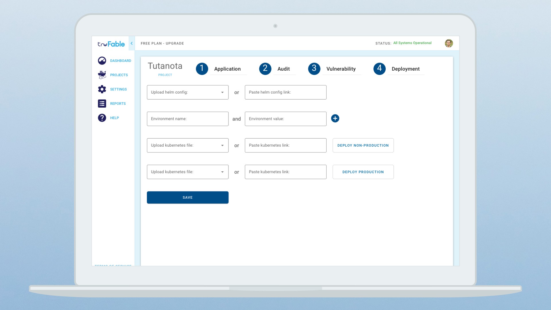Focus the Environment name field
This screenshot has width=551, height=310.
188,119
